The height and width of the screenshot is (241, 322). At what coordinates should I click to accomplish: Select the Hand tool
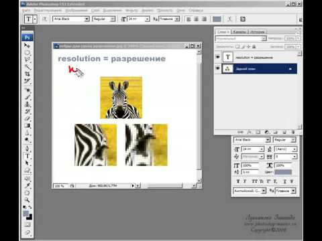27,193
